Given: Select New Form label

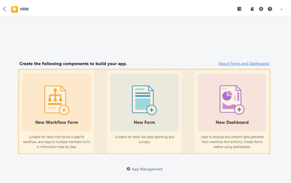Looking at the screenshot, I should coord(144,123).
